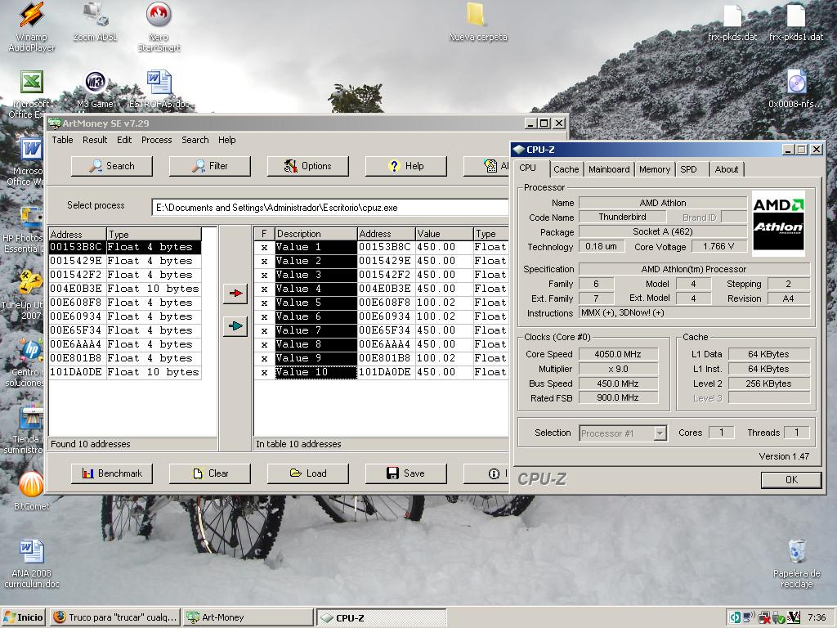Open frx-pkds.dat file on desktop

coord(732,16)
